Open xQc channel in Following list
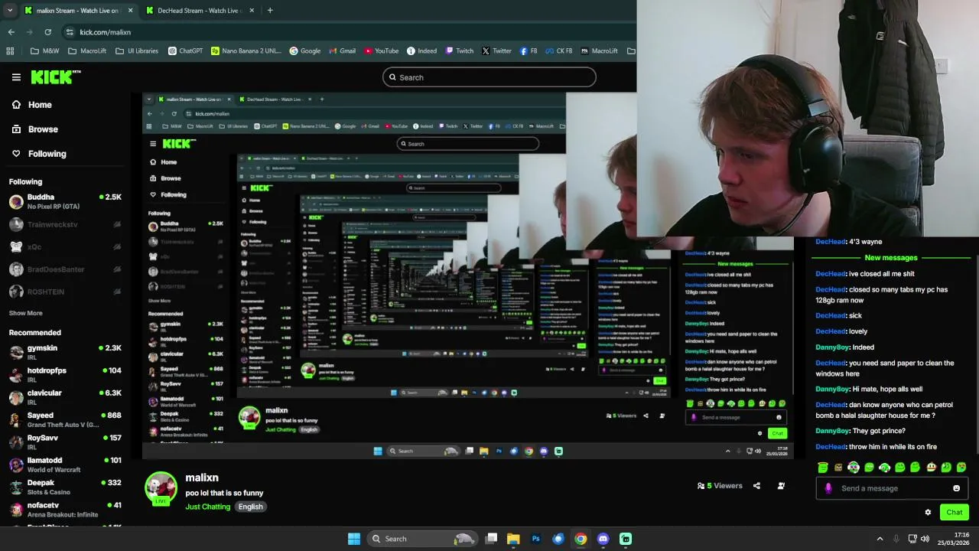The image size is (979, 551). 65,246
